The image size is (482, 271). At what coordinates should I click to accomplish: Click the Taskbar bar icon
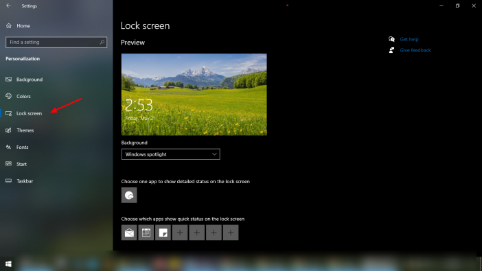(x=9, y=180)
